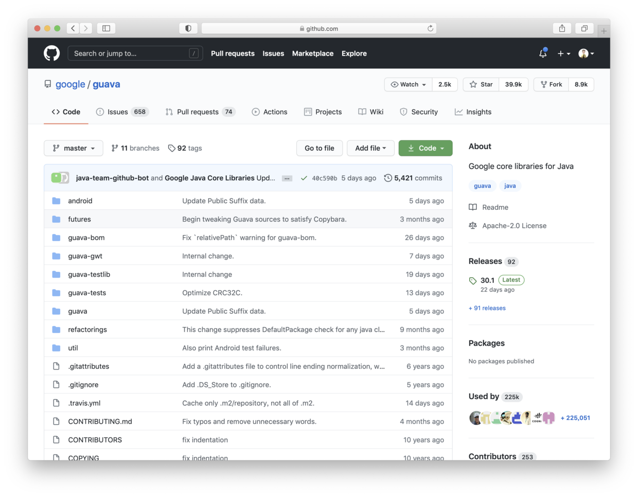This screenshot has width=638, height=497.
Task: Expand the Add file dropdown
Action: pyautogui.click(x=370, y=148)
